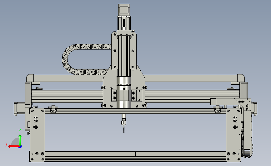Select the cylindrical spindle body

[x=124, y=92]
